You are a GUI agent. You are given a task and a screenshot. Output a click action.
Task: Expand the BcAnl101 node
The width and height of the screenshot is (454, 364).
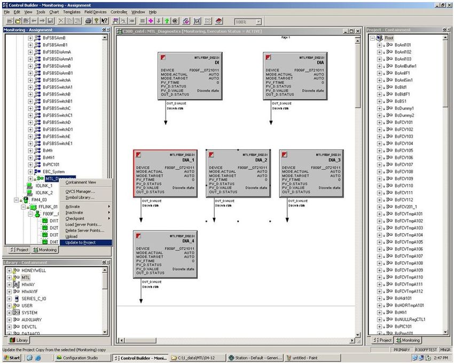(x=379, y=45)
